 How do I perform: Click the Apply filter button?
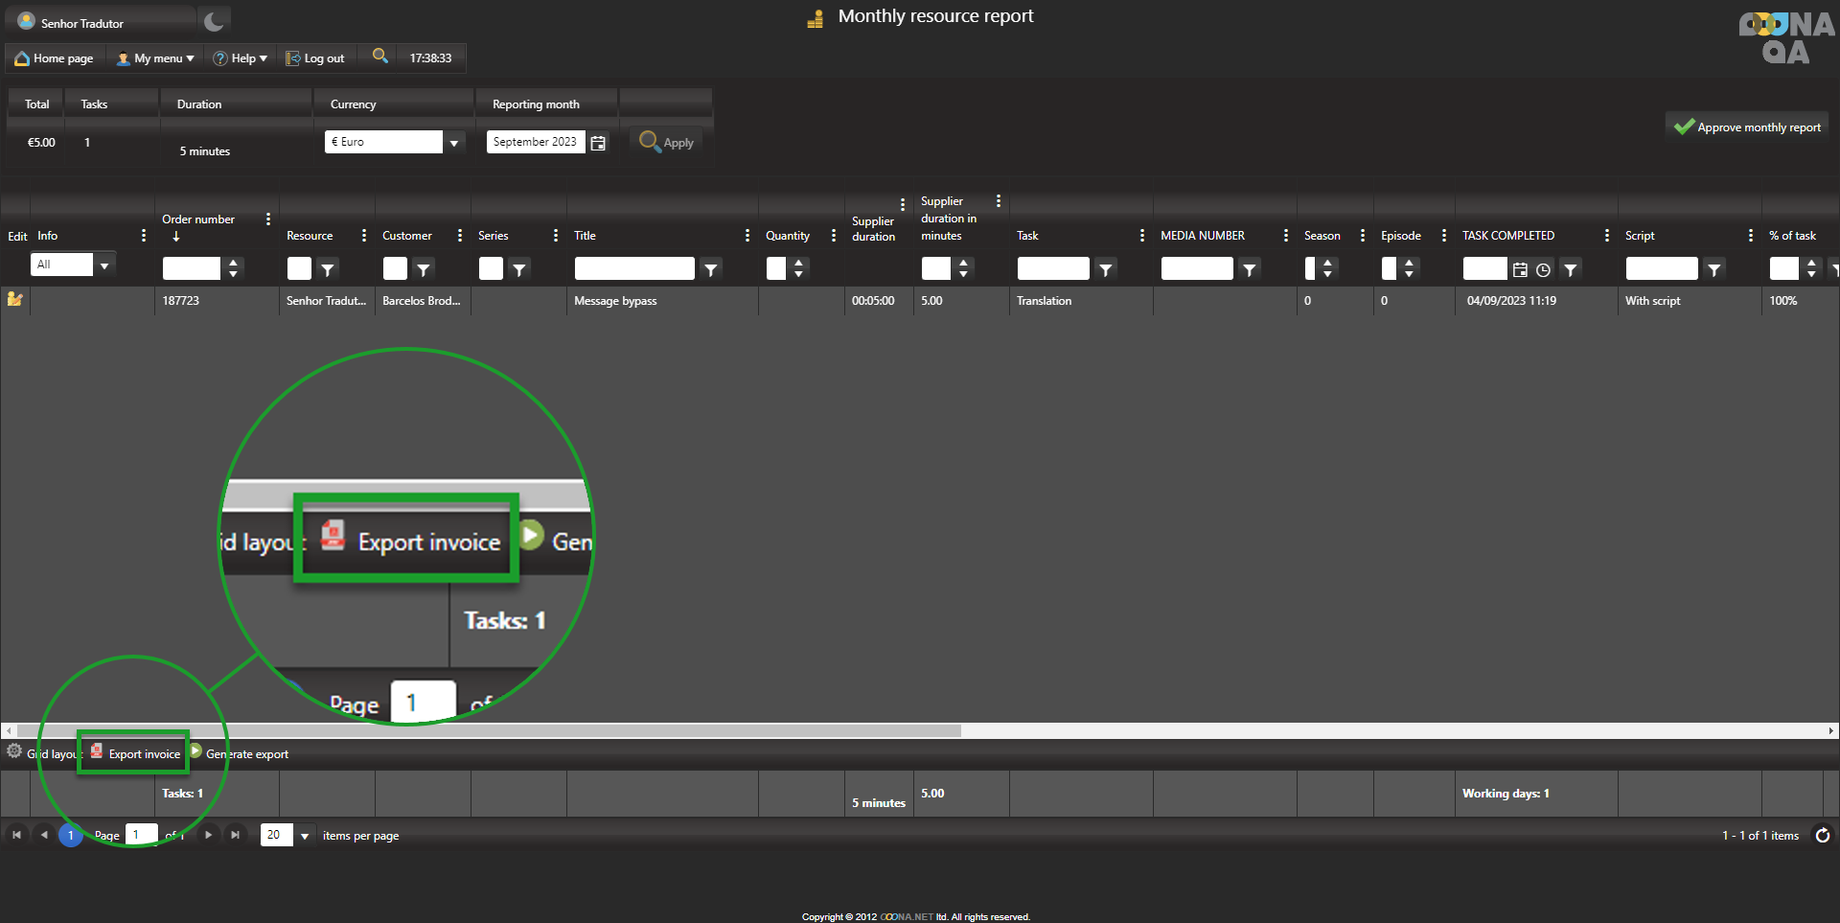pyautogui.click(x=667, y=142)
